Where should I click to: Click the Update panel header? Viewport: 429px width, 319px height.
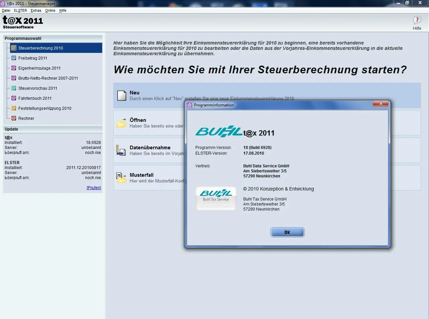pyautogui.click(x=53, y=129)
